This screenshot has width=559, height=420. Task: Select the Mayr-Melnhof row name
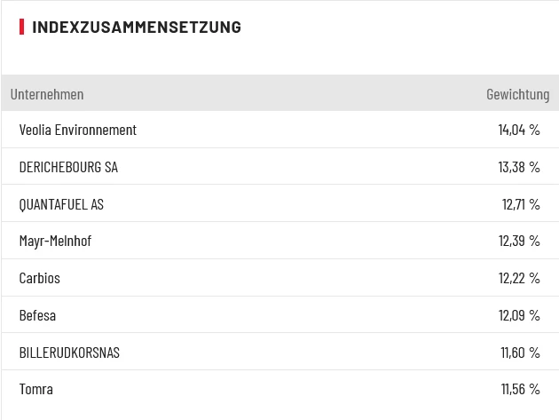coord(55,241)
